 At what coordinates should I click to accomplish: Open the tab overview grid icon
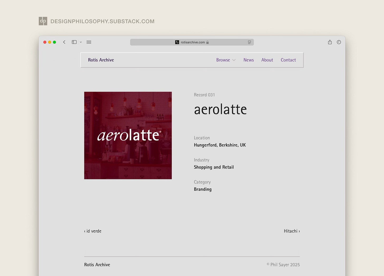point(89,42)
